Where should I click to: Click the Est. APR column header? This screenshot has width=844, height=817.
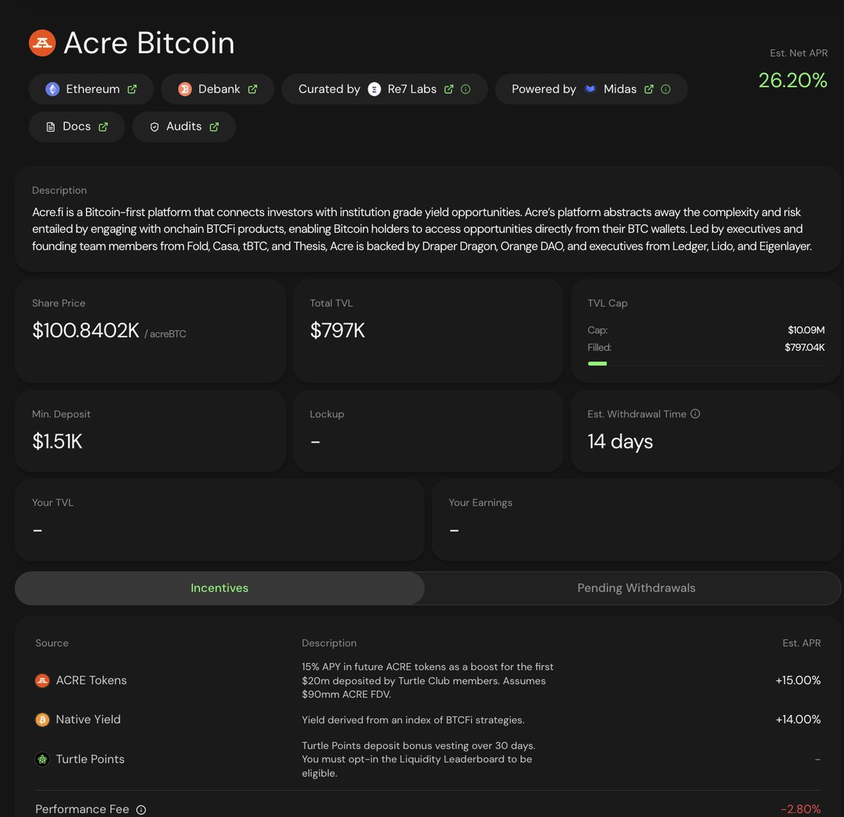(802, 643)
